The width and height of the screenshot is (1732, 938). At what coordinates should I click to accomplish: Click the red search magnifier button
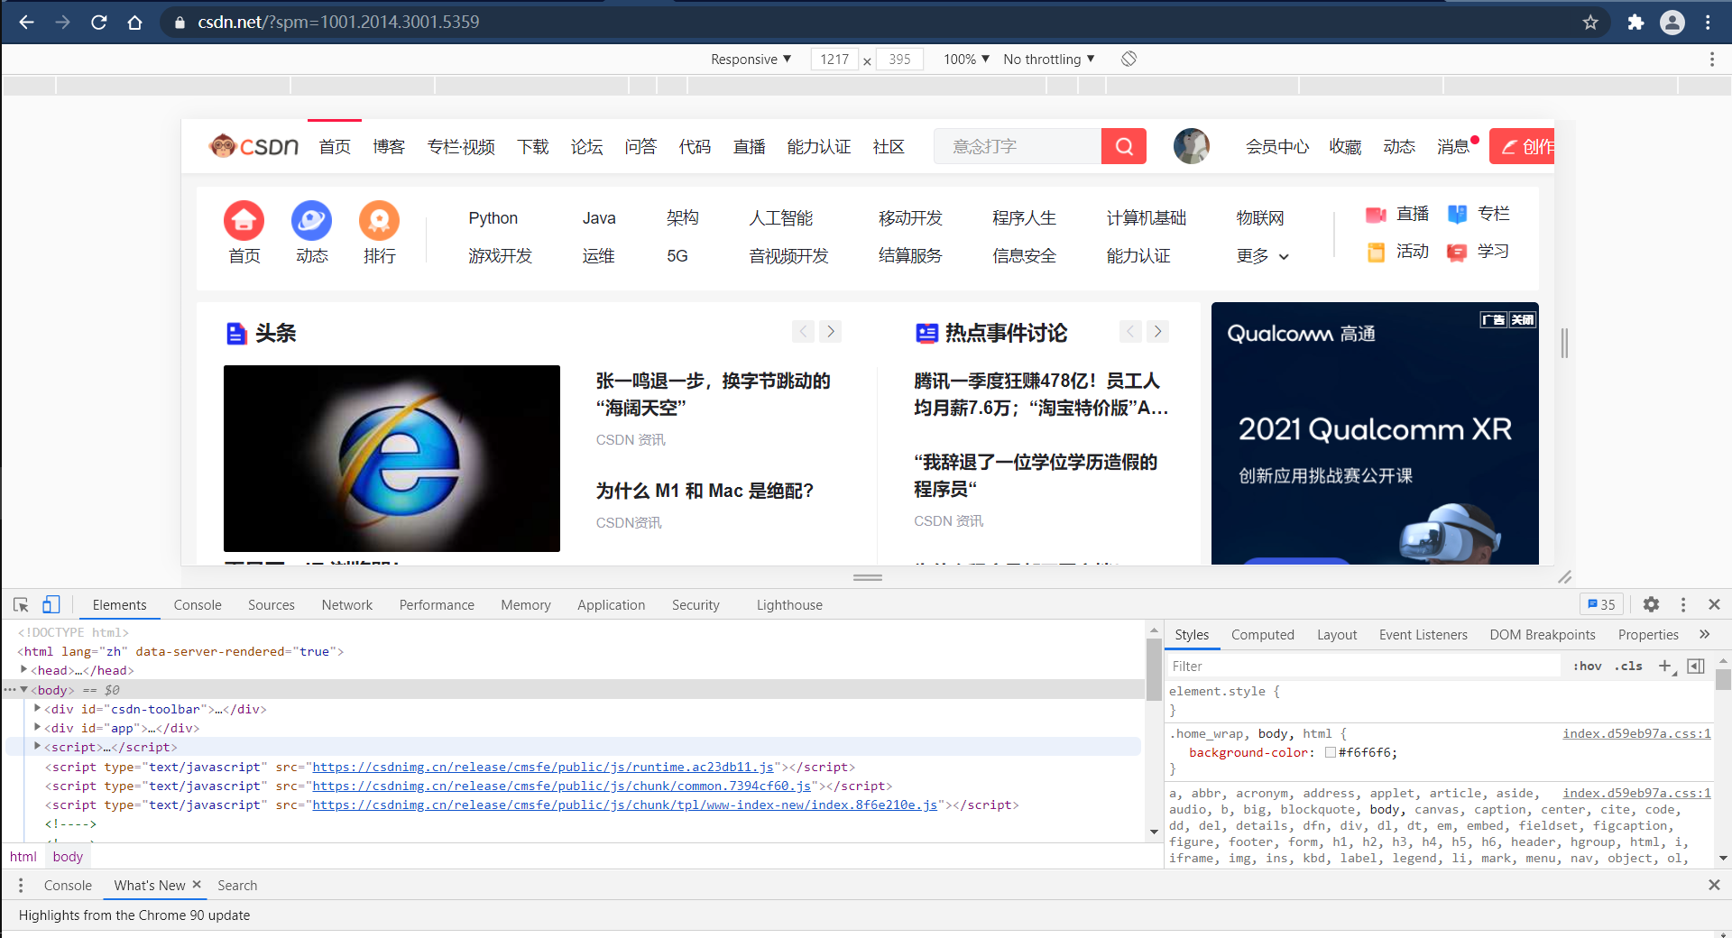coord(1124,146)
